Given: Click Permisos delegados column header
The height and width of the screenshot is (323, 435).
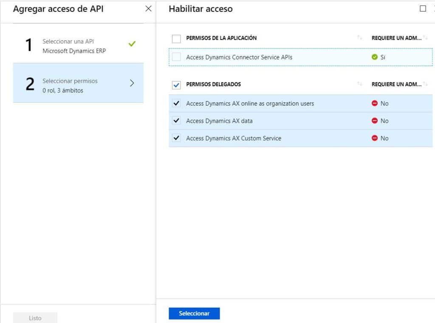Looking at the screenshot, I should click(x=213, y=84).
